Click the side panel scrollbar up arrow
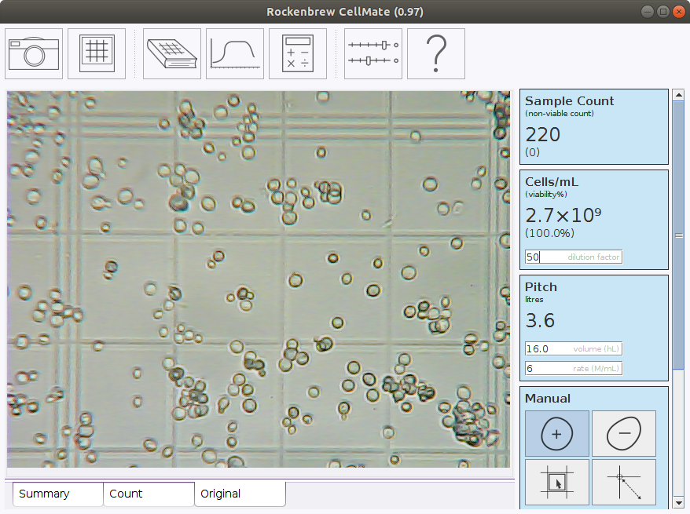This screenshot has height=514, width=690. (677, 95)
